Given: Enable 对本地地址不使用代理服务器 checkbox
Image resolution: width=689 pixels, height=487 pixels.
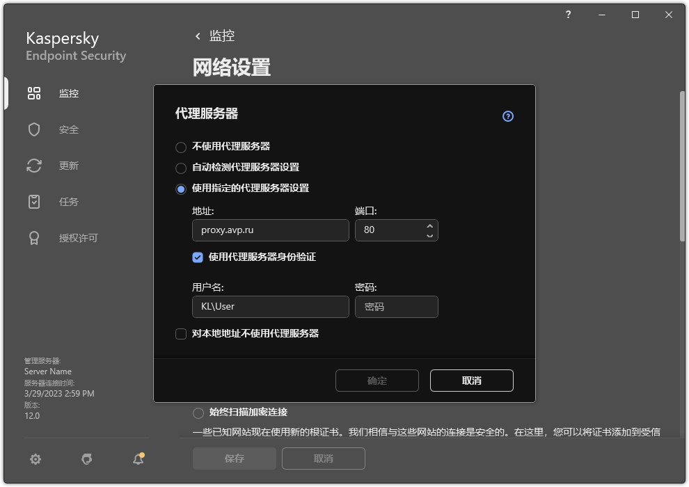Looking at the screenshot, I should click(181, 334).
